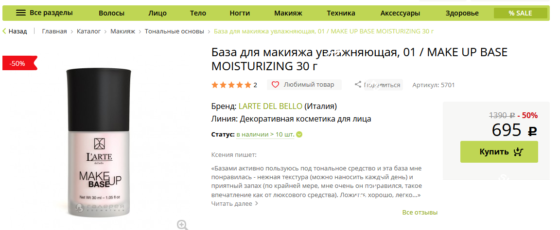Click the crossed-out 1390 ₽ old price
The height and width of the screenshot is (230, 560).
coord(502,115)
